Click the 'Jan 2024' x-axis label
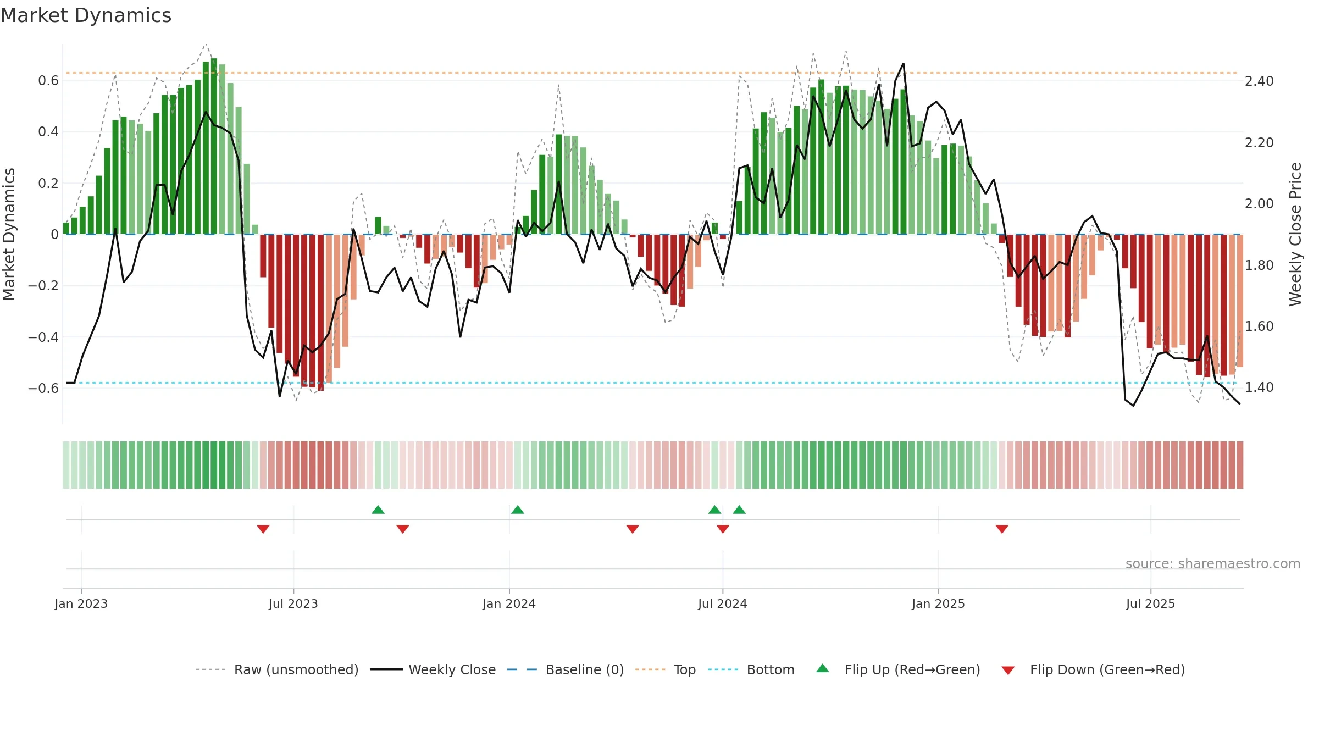The height and width of the screenshot is (742, 1319). [509, 603]
